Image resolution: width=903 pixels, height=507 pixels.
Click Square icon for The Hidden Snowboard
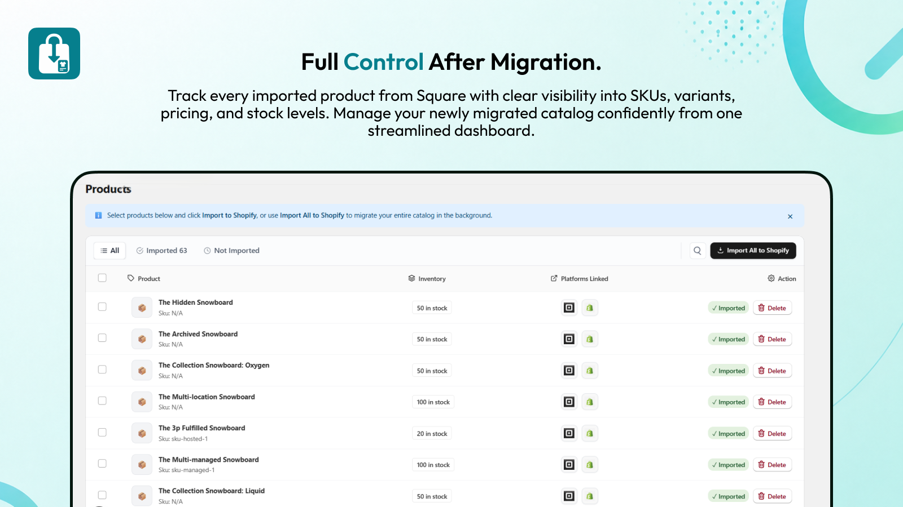[x=569, y=308]
